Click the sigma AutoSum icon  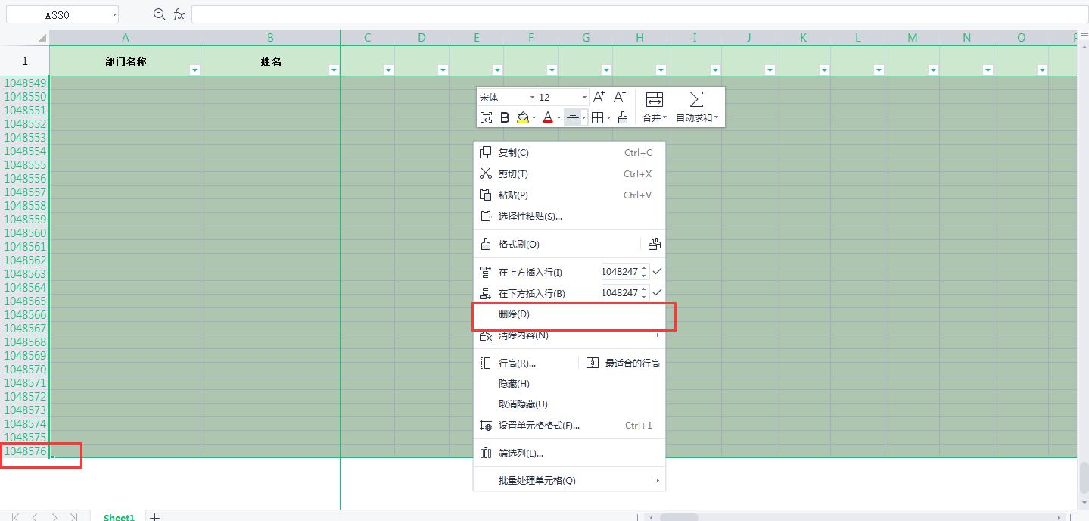[x=696, y=99]
